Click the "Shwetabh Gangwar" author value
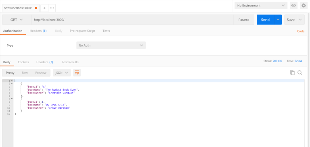This screenshot has width=310, height=147. point(61,93)
